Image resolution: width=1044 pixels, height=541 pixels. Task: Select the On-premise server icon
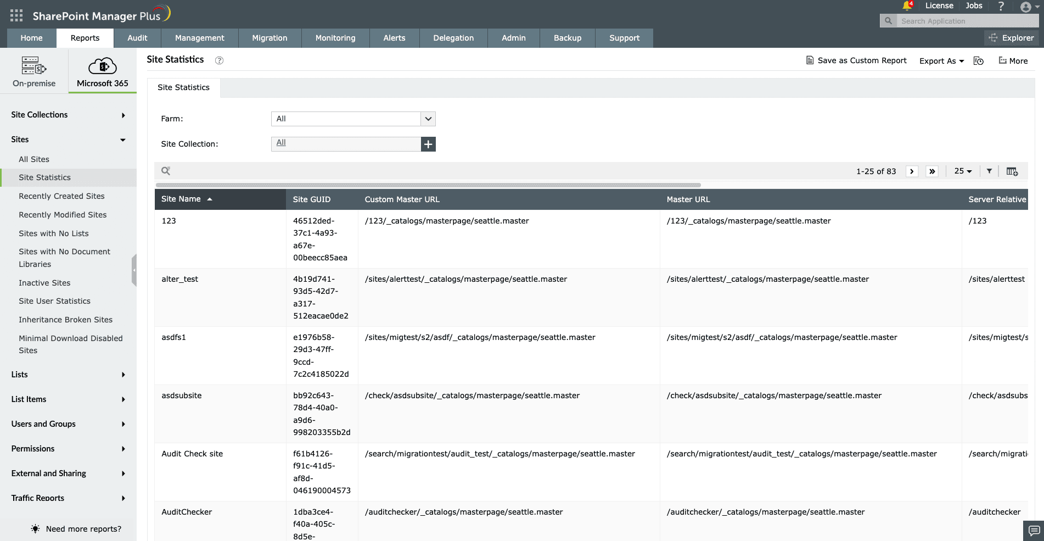click(x=34, y=65)
